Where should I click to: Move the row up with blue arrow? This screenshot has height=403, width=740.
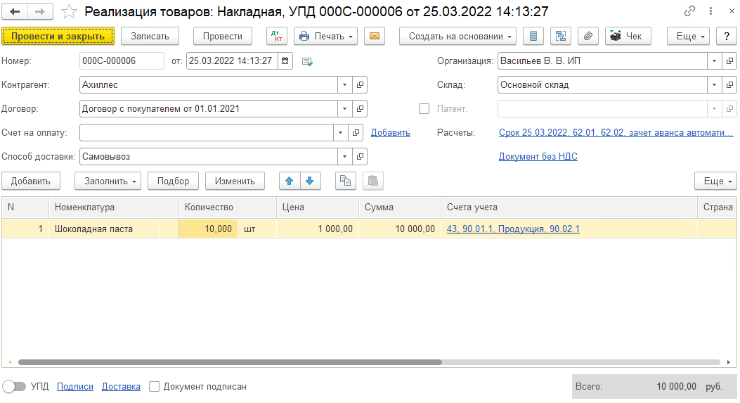point(290,181)
